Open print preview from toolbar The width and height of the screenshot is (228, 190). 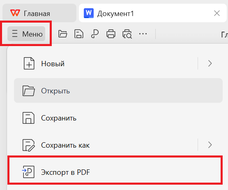click(127, 34)
